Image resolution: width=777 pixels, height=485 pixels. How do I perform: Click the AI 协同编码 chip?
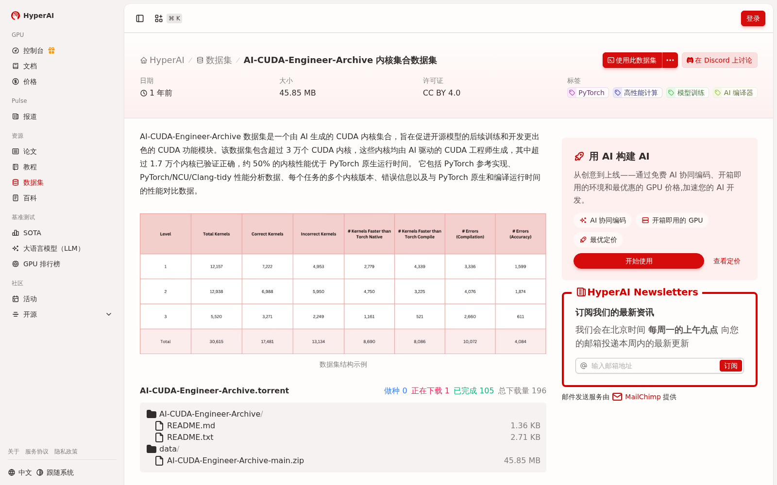coord(603,220)
